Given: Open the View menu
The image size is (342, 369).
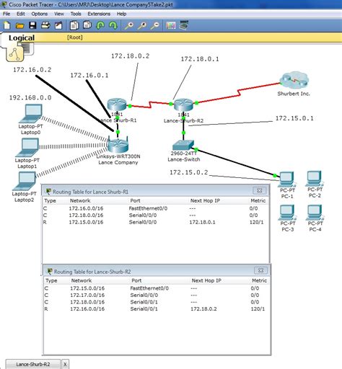Looking at the screenshot, I should click(59, 14).
